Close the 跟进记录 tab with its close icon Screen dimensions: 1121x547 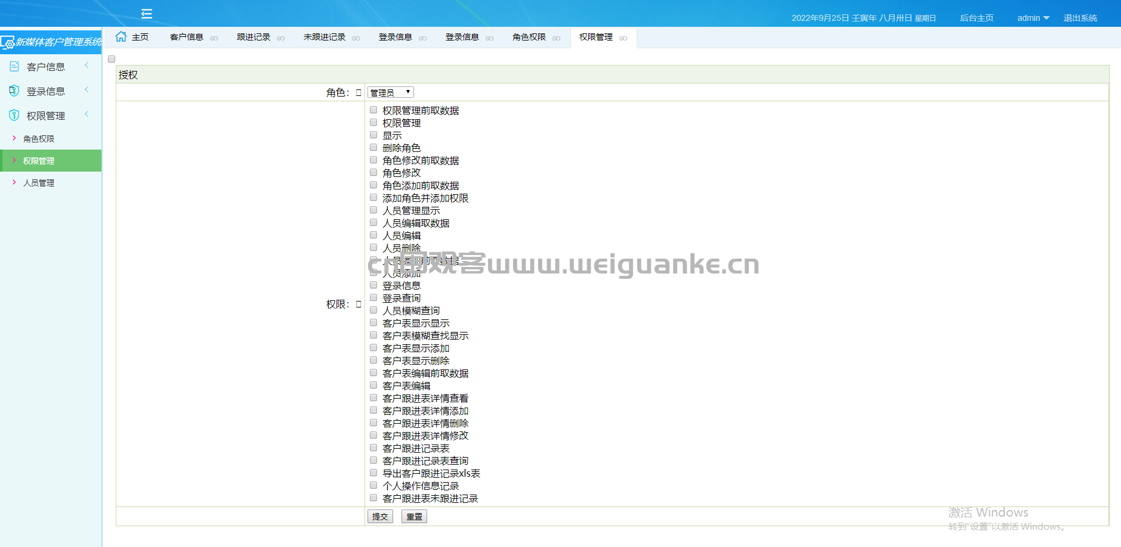pos(280,38)
